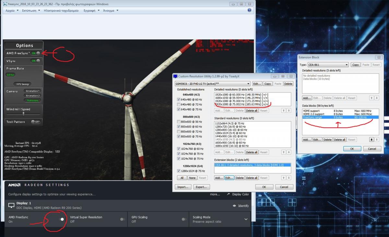Move standard resolution up in CRU
The image size is (389, 237).
coord(284,152)
